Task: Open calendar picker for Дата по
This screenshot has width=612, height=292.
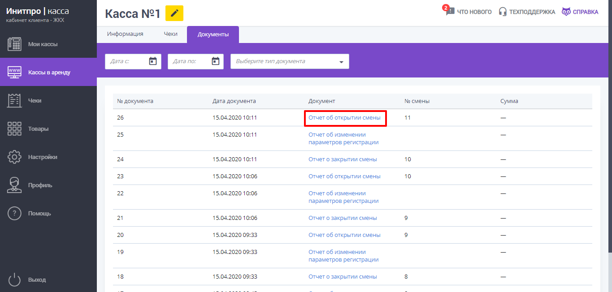Action: [x=216, y=61]
